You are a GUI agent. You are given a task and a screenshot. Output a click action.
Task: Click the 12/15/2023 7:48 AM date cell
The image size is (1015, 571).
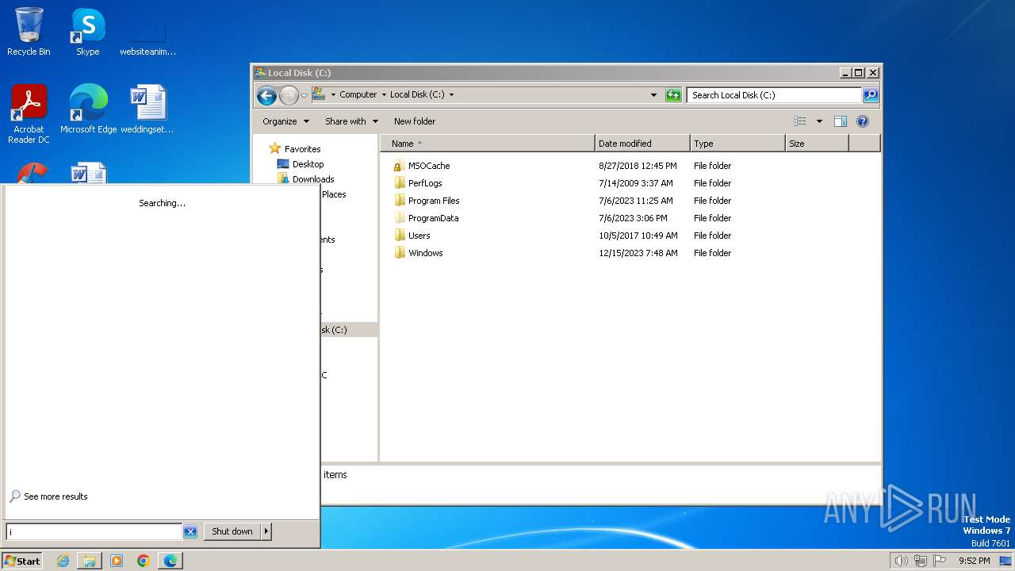(x=638, y=253)
